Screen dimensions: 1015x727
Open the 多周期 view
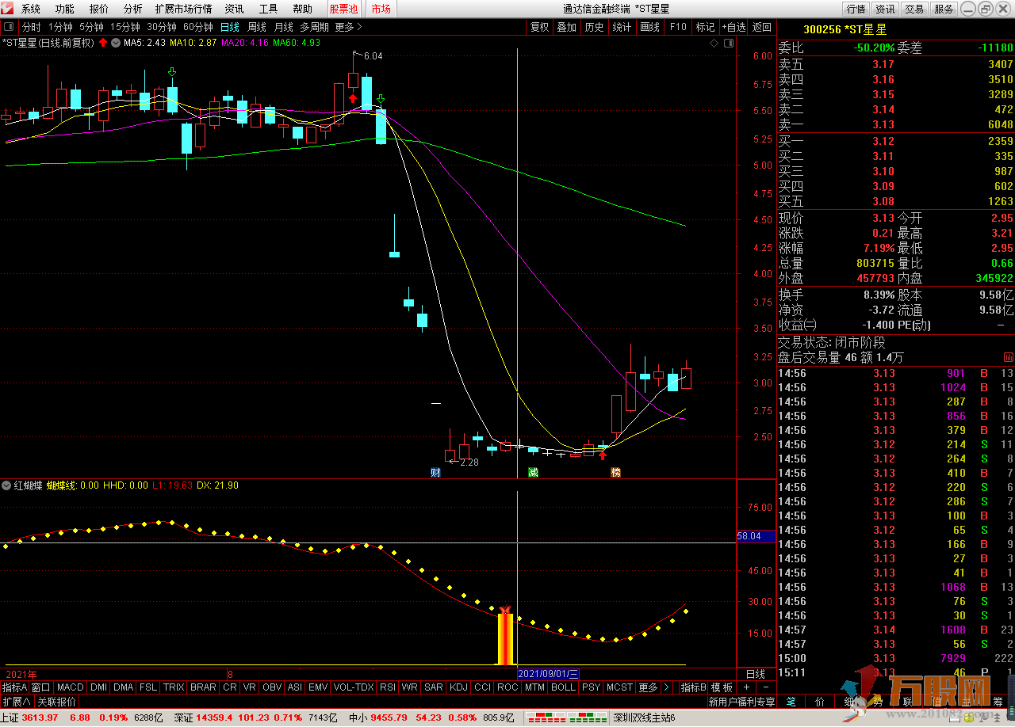pos(314,27)
